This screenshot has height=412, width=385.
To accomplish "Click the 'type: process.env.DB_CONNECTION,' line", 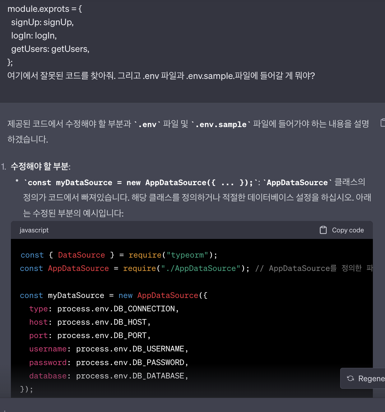I will pyautogui.click(x=104, y=309).
